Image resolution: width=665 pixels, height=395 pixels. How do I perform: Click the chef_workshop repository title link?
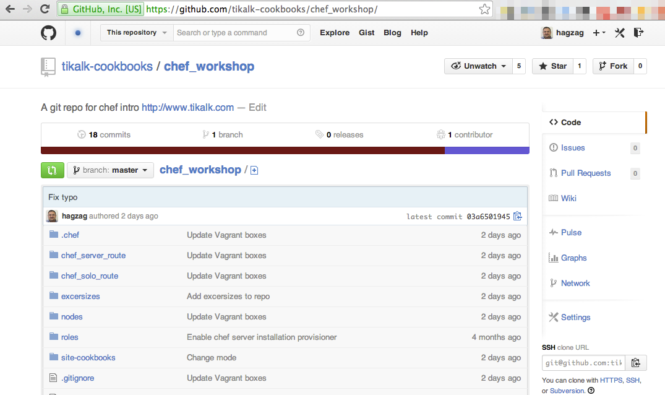209,67
